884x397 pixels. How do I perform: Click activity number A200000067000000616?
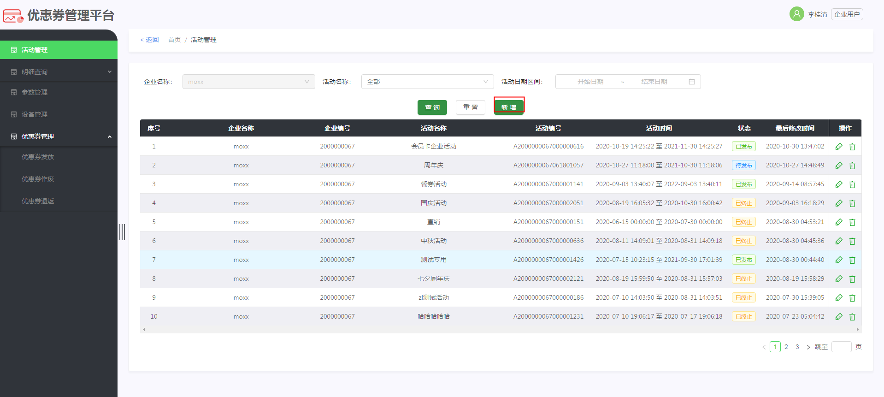click(x=548, y=146)
